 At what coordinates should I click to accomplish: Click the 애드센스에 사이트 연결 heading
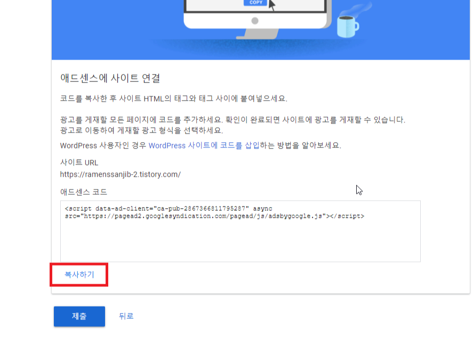tap(110, 78)
